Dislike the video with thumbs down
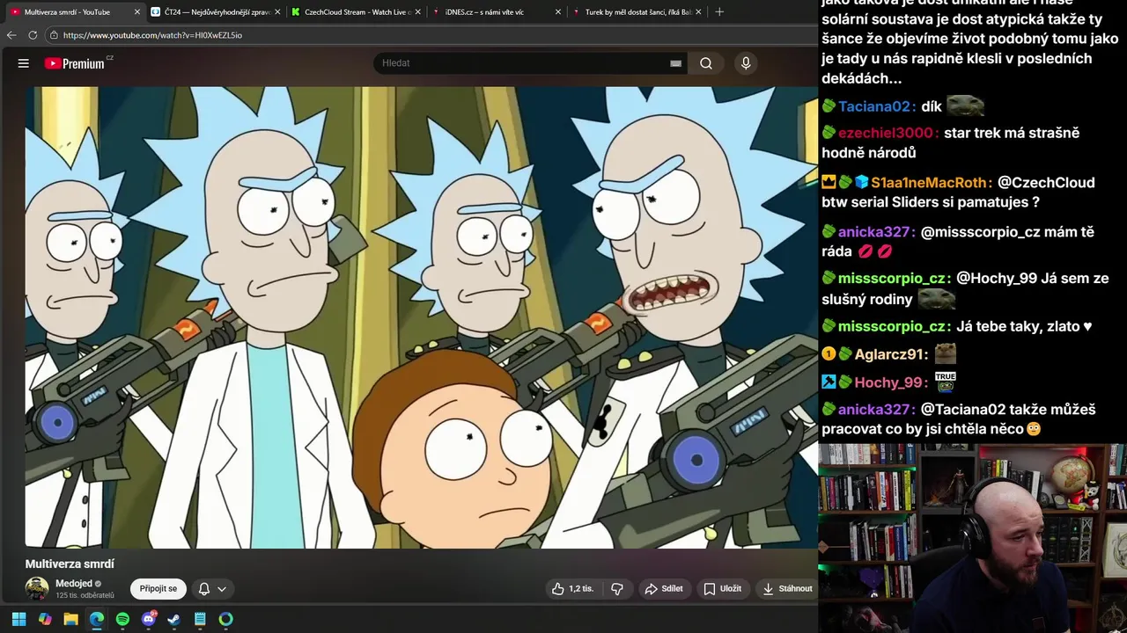1127x633 pixels. (x=617, y=589)
